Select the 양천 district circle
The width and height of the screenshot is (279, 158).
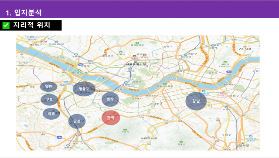(48, 87)
